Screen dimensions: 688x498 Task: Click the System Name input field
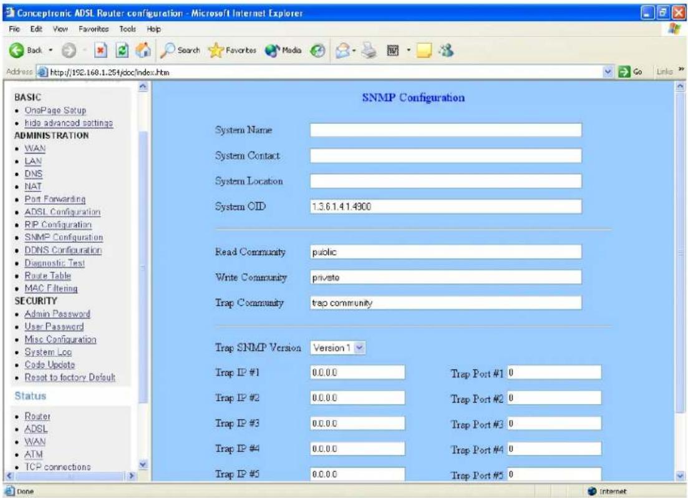tap(446, 130)
